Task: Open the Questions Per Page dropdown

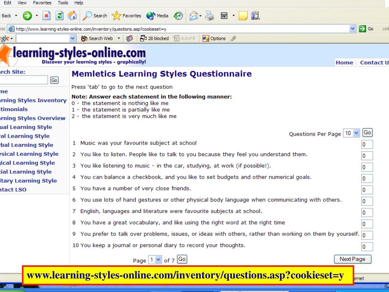Action: click(x=351, y=133)
